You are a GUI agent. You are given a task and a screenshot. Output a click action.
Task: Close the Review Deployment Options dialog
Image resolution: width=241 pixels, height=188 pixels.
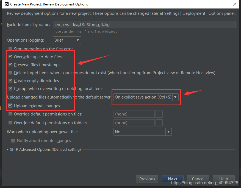click(x=235, y=4)
